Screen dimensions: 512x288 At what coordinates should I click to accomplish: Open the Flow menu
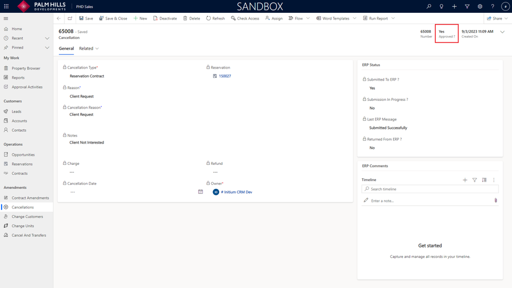(296, 18)
